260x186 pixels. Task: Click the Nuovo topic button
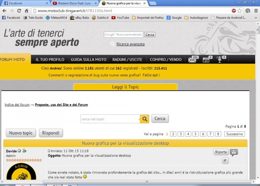(21, 133)
